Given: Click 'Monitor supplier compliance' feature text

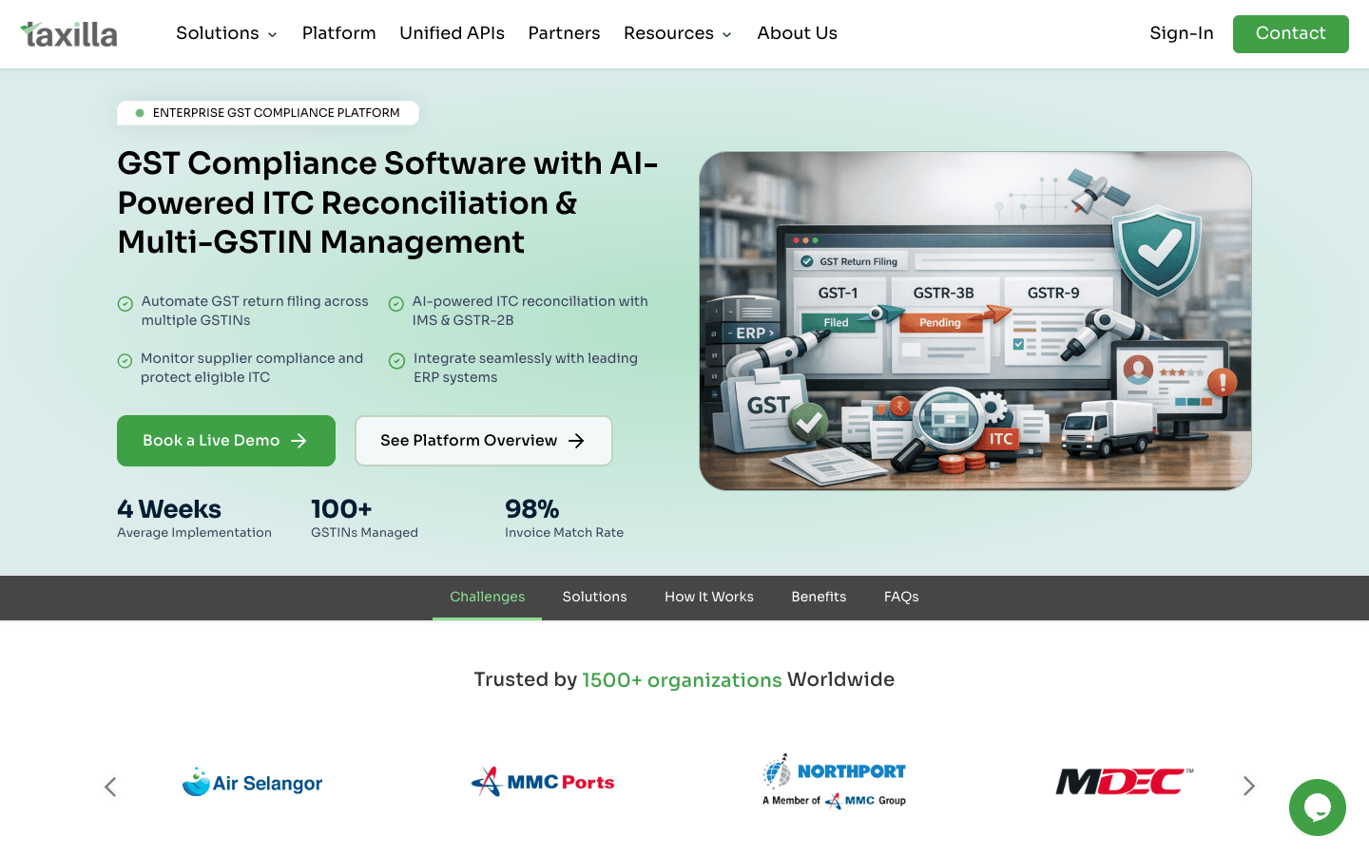Looking at the screenshot, I should tap(252, 368).
